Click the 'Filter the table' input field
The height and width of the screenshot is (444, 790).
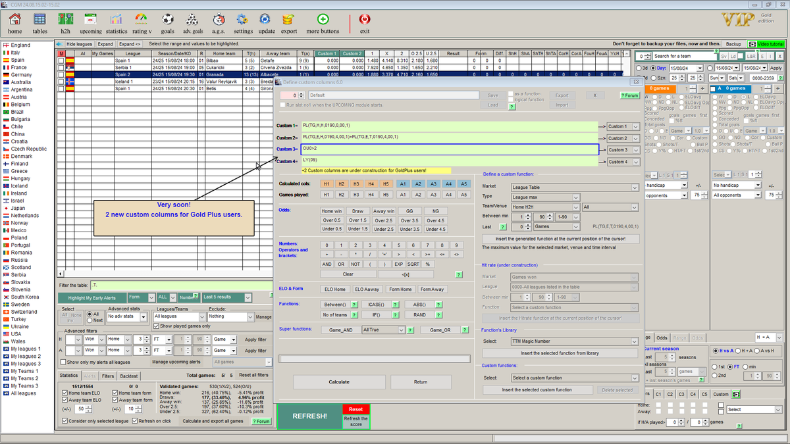[x=181, y=285]
